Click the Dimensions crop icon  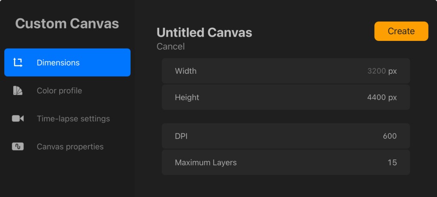point(17,63)
